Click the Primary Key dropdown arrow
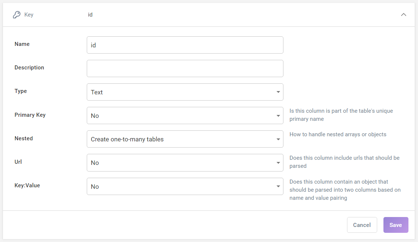Image resolution: width=418 pixels, height=242 pixels. [x=278, y=115]
